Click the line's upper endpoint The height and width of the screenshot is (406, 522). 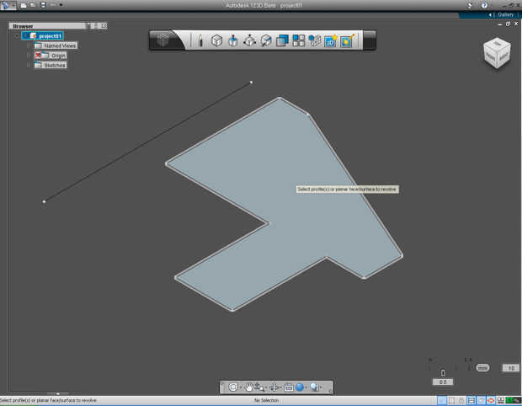[252, 83]
